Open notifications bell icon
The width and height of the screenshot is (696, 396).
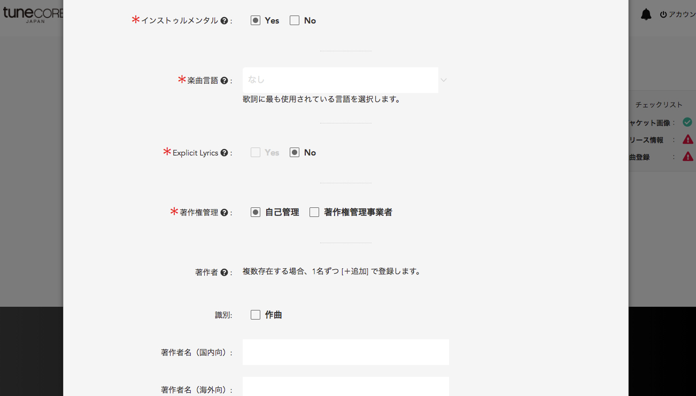[x=646, y=14]
